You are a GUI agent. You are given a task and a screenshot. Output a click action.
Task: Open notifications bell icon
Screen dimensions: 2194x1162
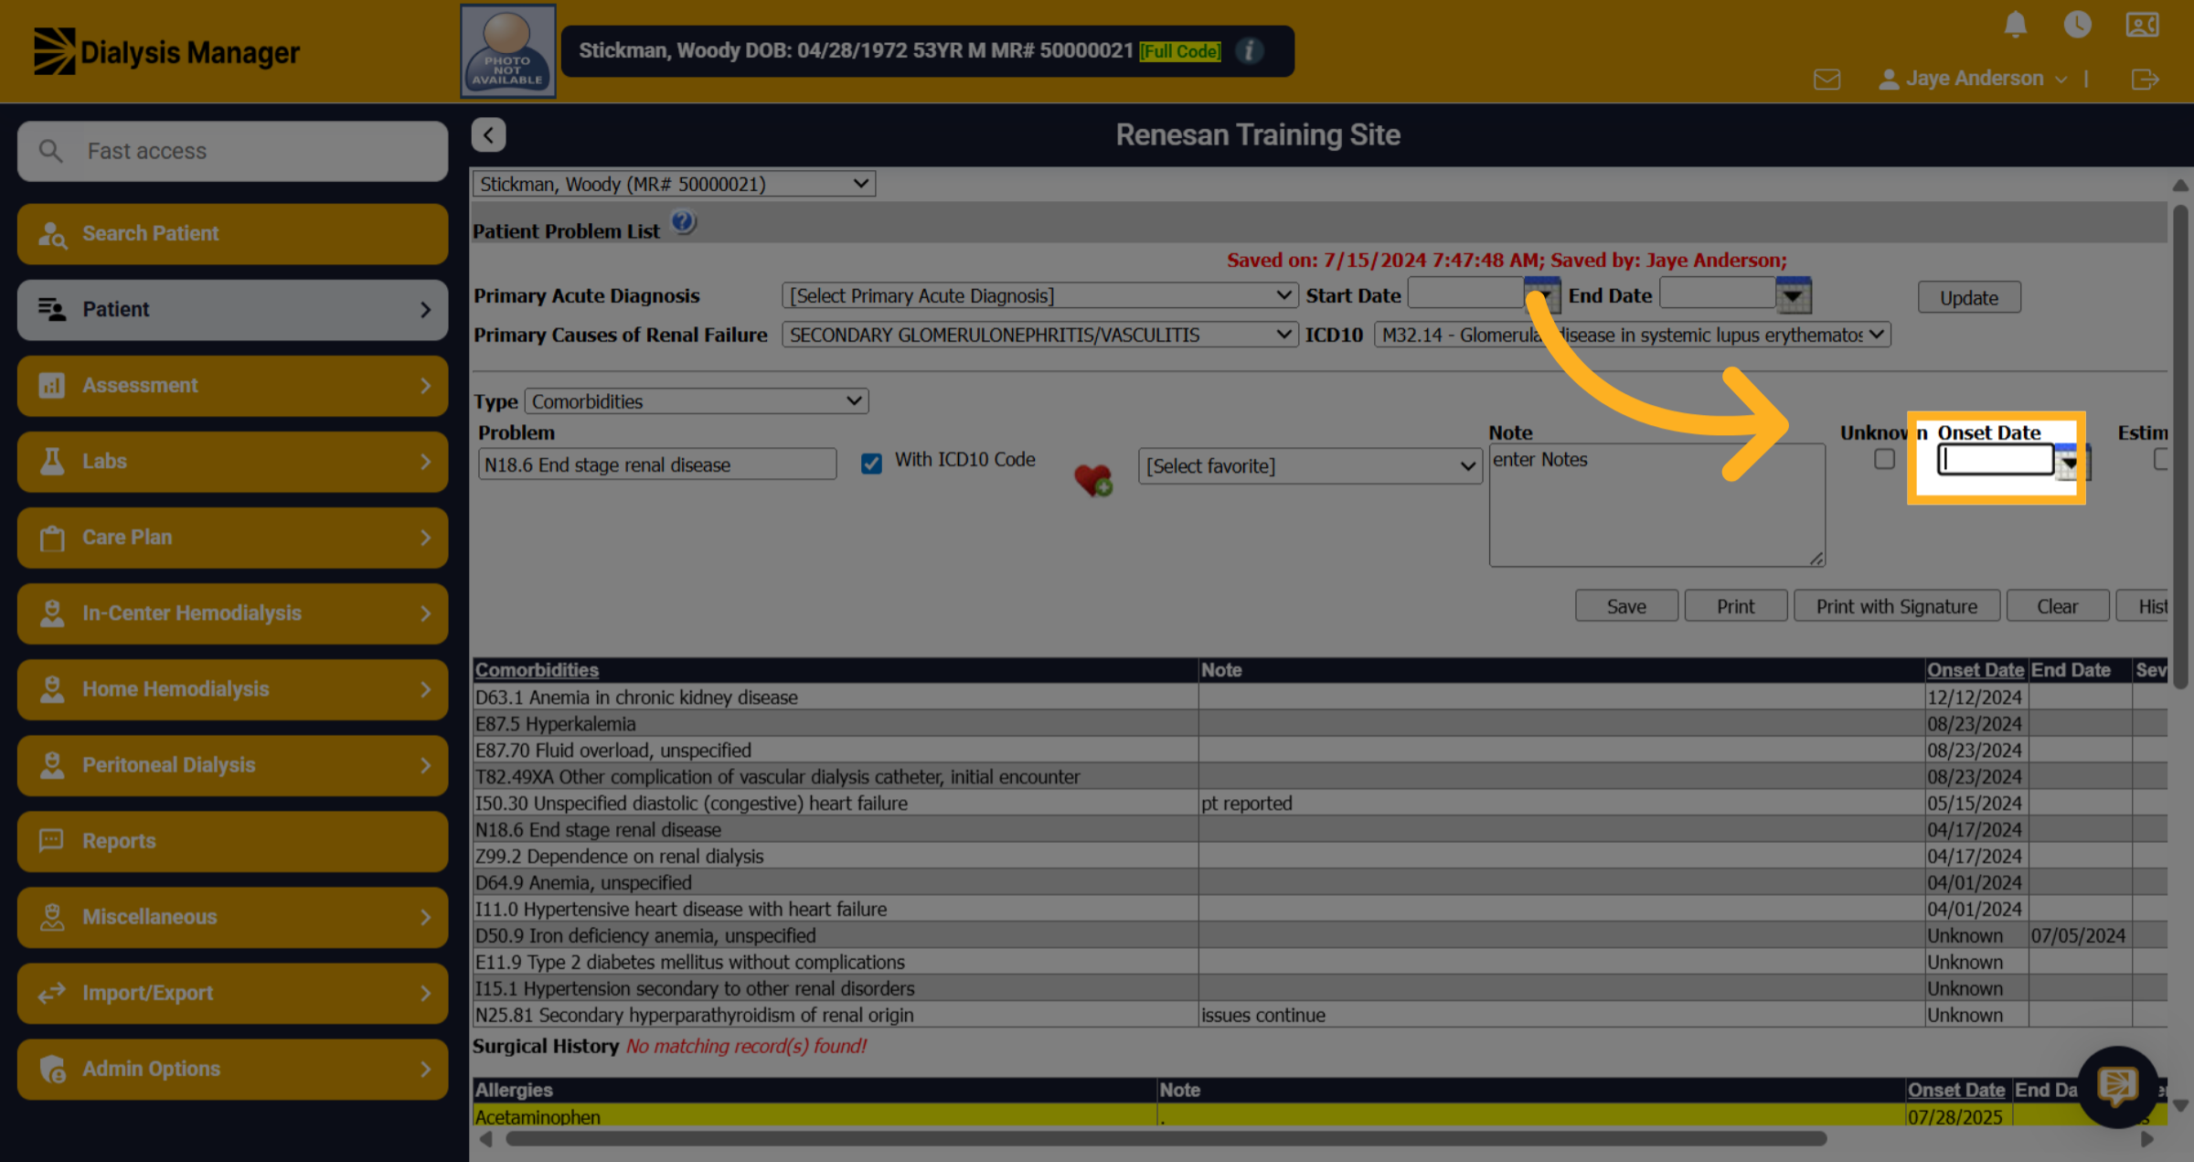click(2015, 25)
